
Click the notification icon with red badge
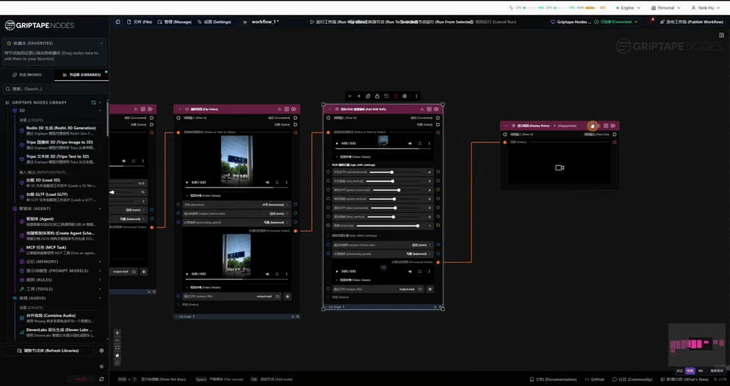click(652, 22)
